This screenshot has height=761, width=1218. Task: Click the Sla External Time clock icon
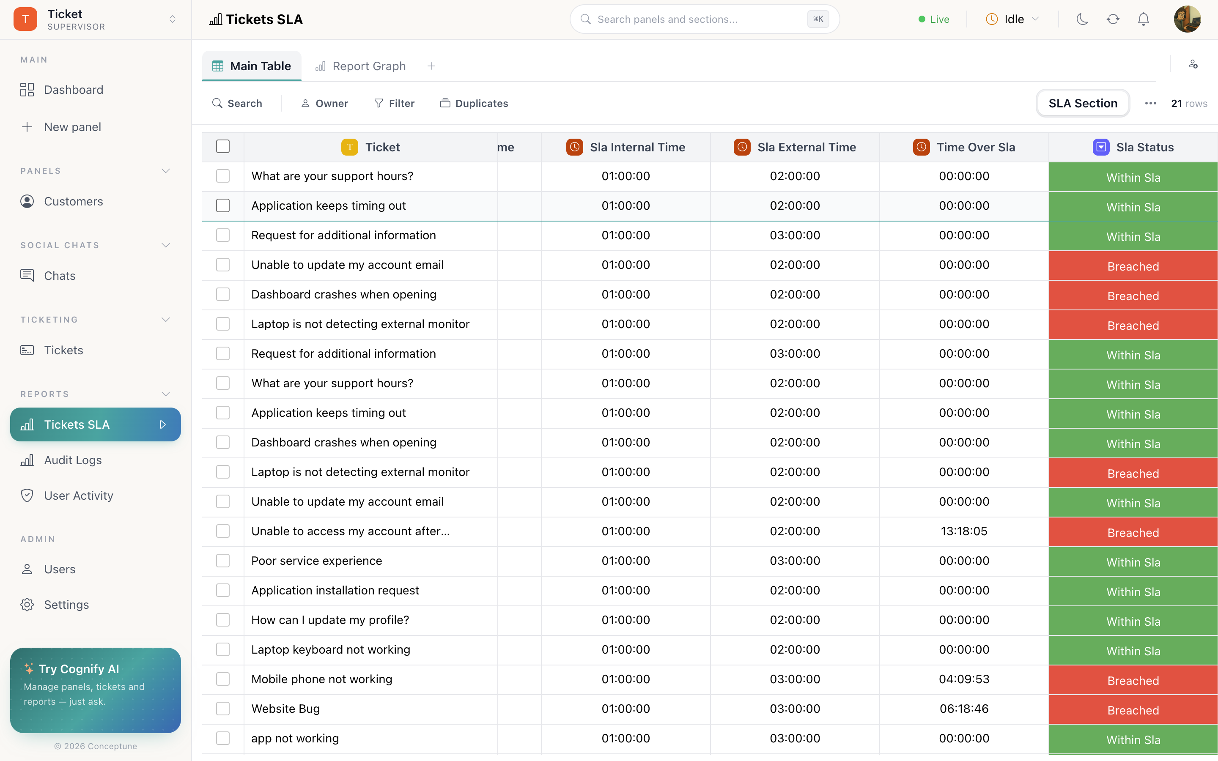point(742,147)
